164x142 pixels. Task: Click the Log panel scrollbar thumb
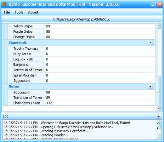tap(158, 128)
